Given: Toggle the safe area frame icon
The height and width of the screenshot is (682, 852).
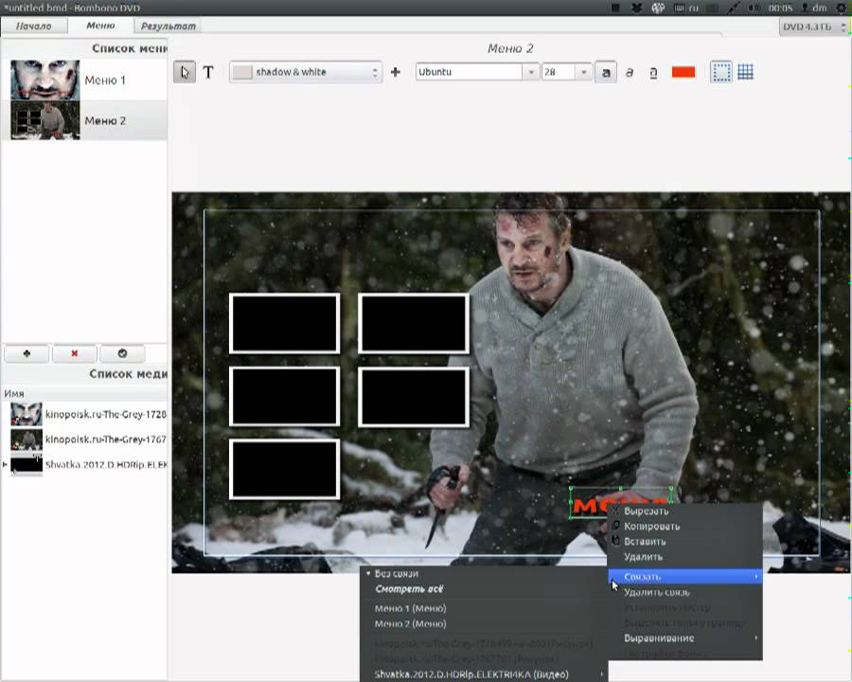Looking at the screenshot, I should pyautogui.click(x=721, y=72).
